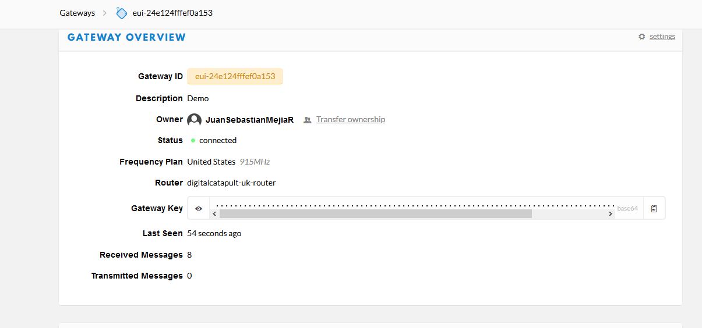Click the green connected status dot
Image resolution: width=702 pixels, height=328 pixels.
coord(193,141)
